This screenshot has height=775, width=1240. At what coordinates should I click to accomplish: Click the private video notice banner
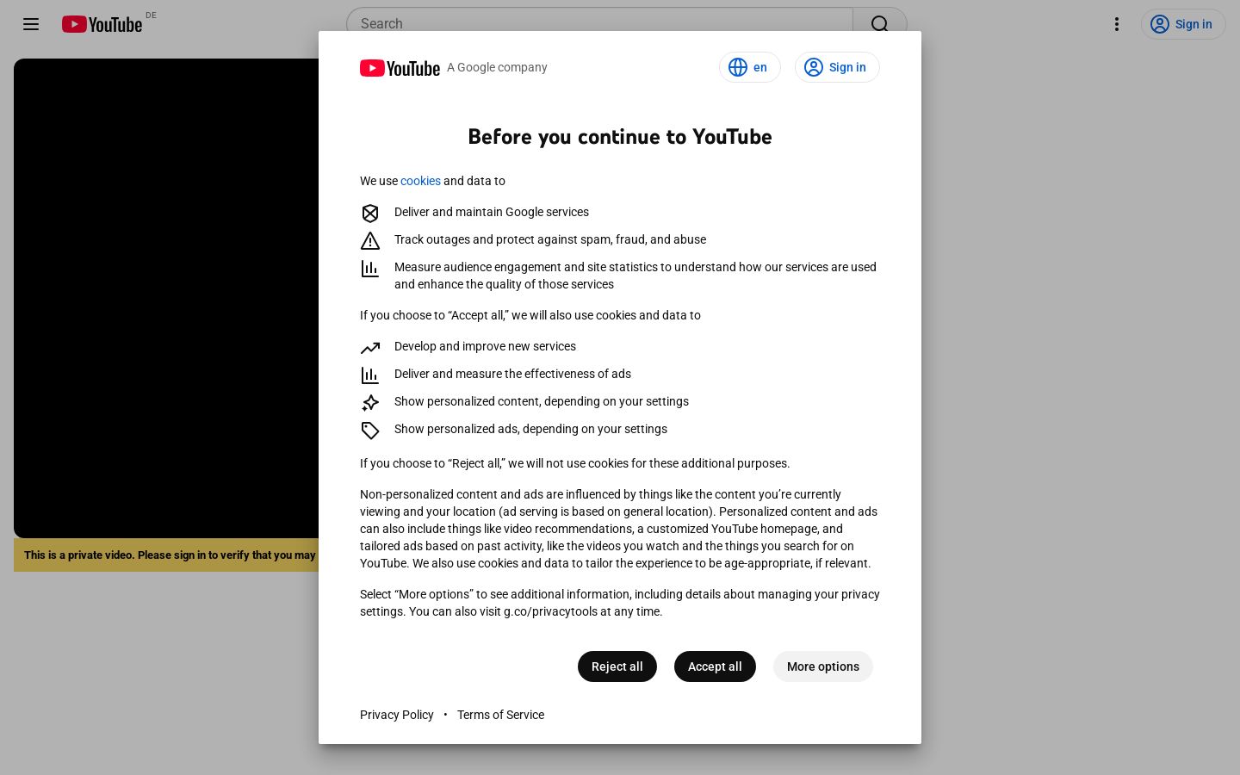166,555
